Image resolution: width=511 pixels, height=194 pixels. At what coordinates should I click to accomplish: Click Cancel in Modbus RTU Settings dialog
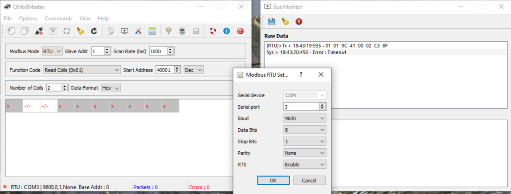click(309, 181)
